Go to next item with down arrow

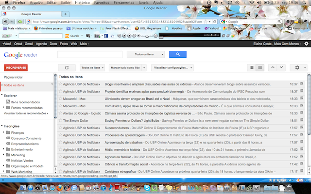(281, 67)
